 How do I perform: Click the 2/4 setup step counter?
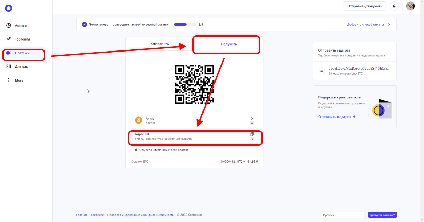click(x=201, y=25)
